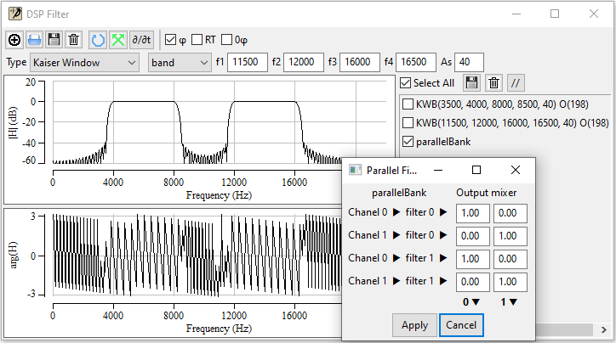Image resolution: width=616 pixels, height=343 pixels.
Task: Click the green crossed arrows icon
Action: pyautogui.click(x=117, y=40)
